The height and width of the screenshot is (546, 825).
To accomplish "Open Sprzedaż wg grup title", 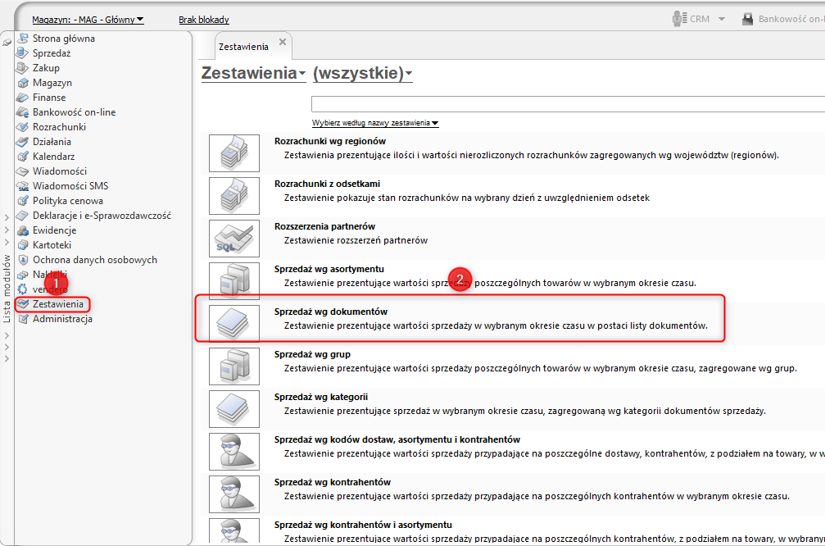I will pyautogui.click(x=312, y=354).
